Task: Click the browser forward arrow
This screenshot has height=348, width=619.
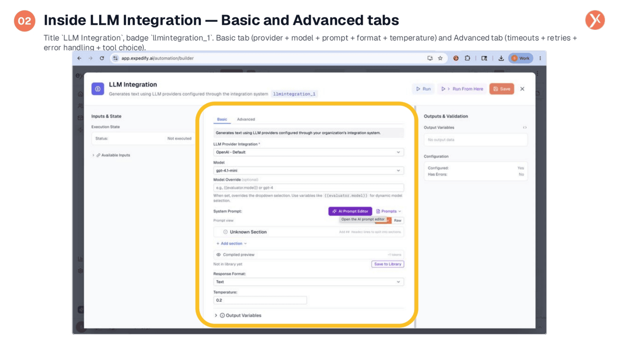Action: 91,58
